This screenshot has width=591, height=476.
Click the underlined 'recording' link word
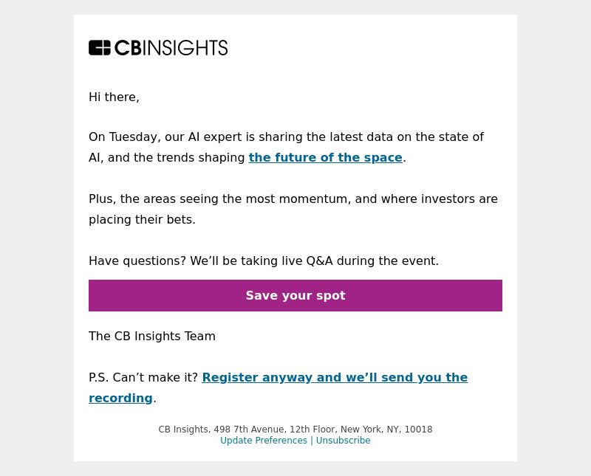(x=120, y=398)
